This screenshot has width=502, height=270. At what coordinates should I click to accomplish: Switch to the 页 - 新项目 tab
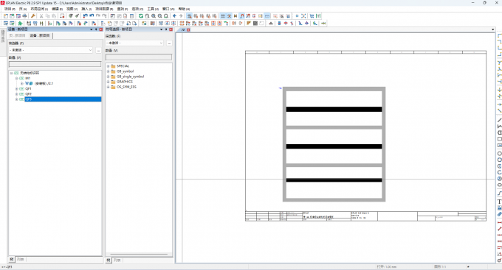[x=17, y=35]
